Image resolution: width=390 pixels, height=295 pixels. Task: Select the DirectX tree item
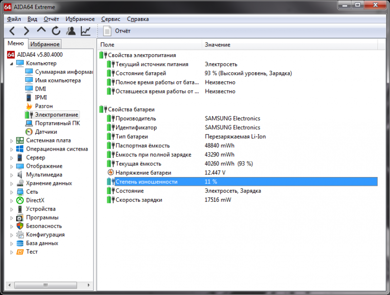click(x=35, y=200)
